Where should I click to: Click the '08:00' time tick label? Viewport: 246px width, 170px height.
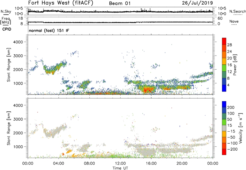coord(89,164)
